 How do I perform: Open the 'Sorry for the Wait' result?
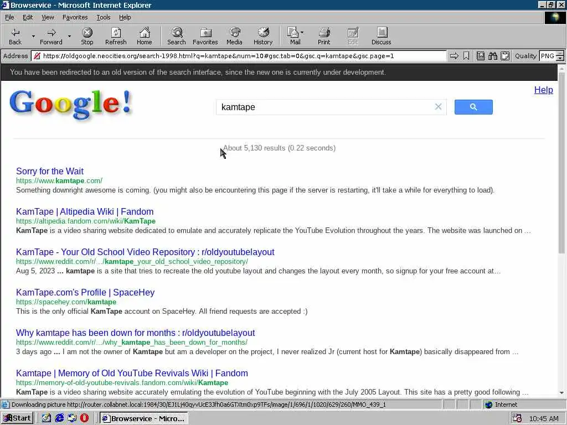(50, 172)
